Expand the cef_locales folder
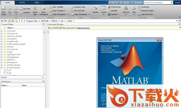This screenshot has width=181, height=108. pyautogui.click(x=2, y=31)
